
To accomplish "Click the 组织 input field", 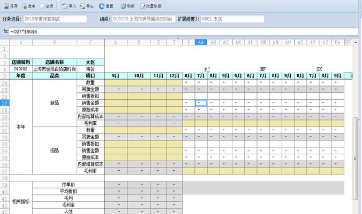I will (x=144, y=19).
